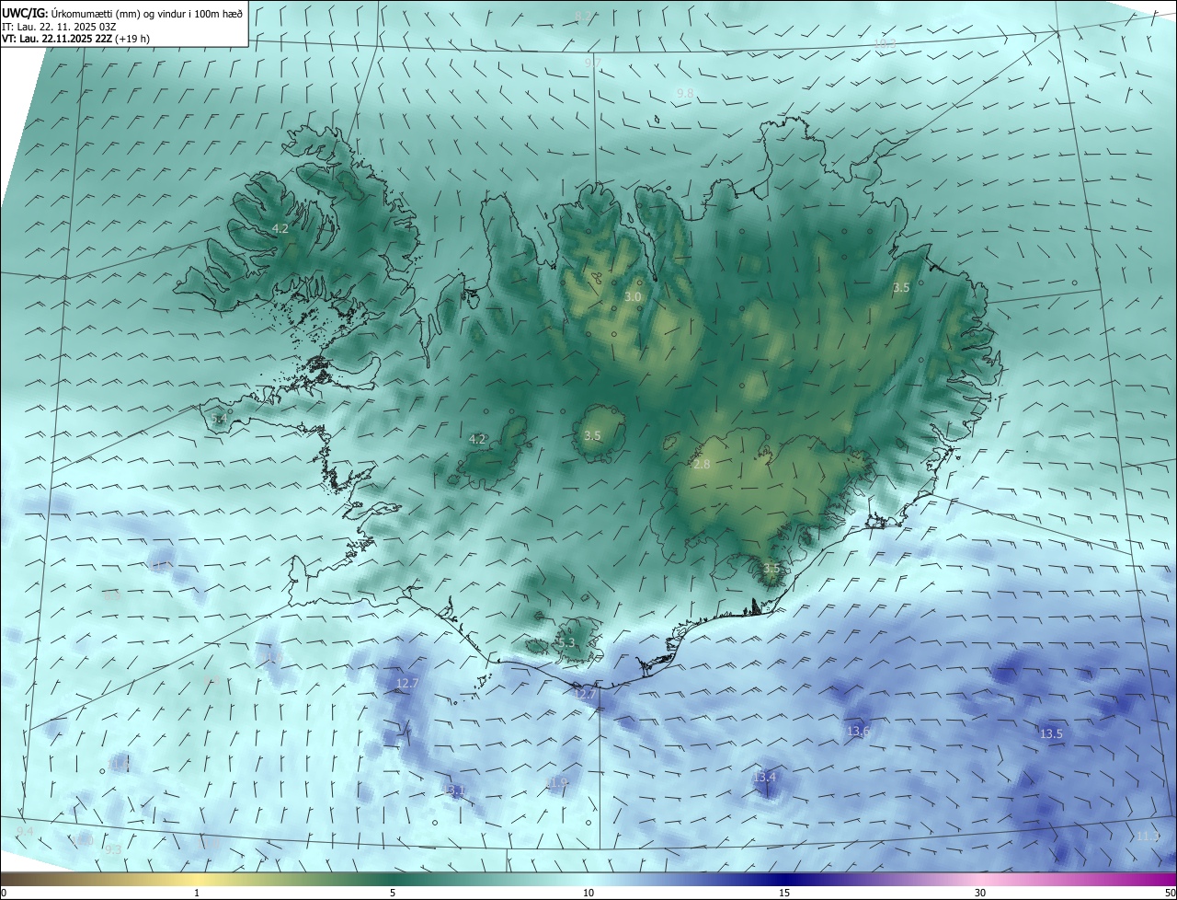Click the "5.3" value near the south coast
Screen dimensions: 1177x900
click(566, 642)
